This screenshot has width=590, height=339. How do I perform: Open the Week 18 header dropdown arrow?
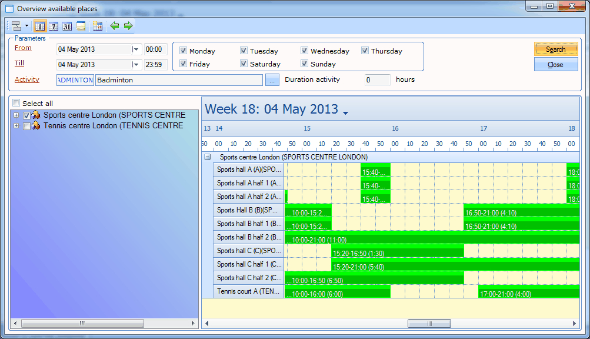[345, 112]
